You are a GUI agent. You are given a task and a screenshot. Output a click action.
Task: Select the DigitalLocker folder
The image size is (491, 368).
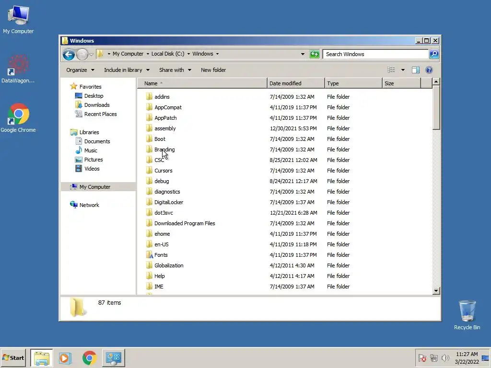(x=168, y=202)
